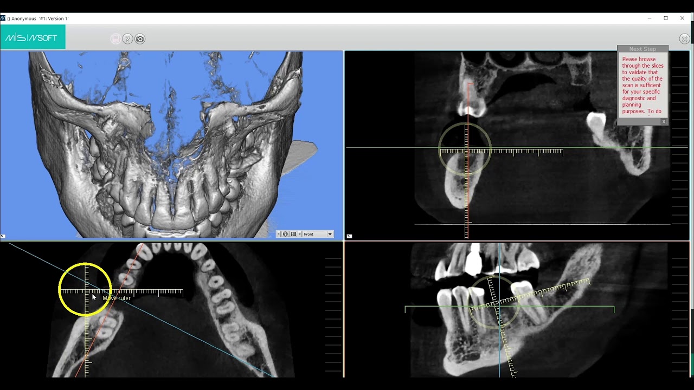Click the slice scale ticks in panoramic view
Image resolution: width=694 pixels, height=390 pixels.
pos(679,309)
